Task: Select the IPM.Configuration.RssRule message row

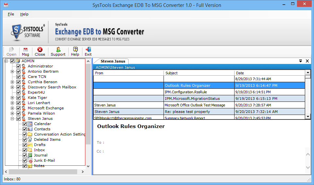Action: (199, 92)
